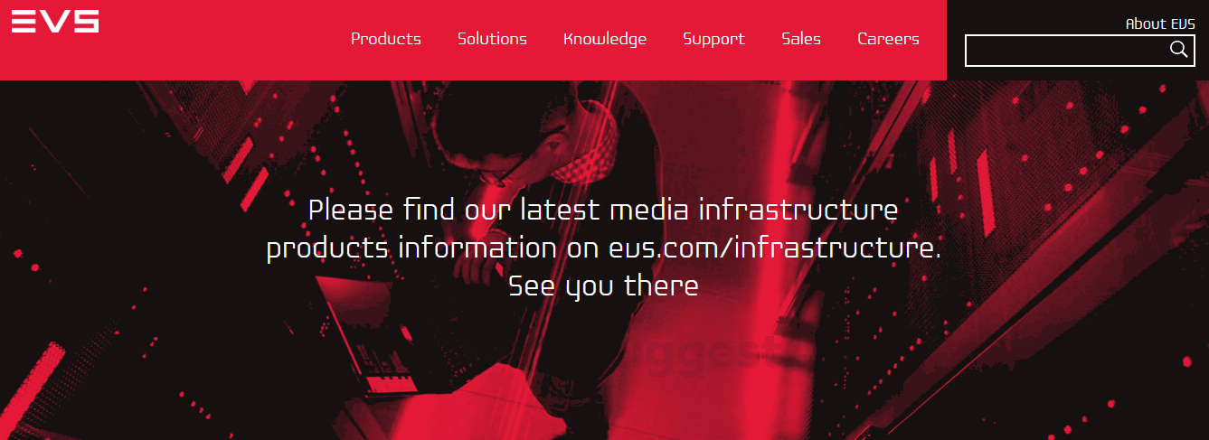Click the 'See you there' banner line
This screenshot has width=1209, height=440.
coord(603,286)
